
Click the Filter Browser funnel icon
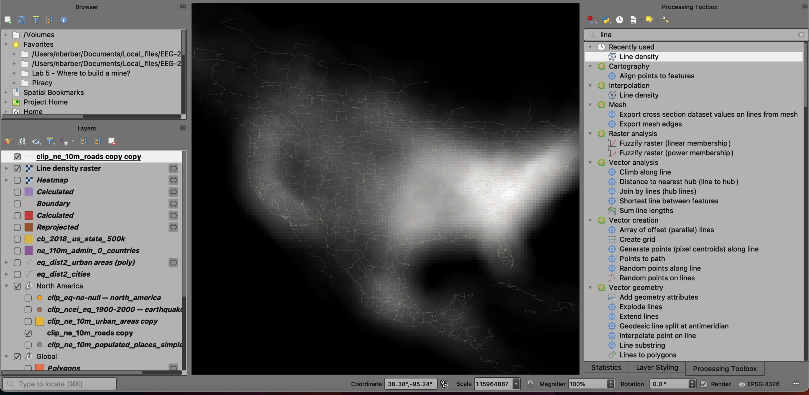click(36, 20)
